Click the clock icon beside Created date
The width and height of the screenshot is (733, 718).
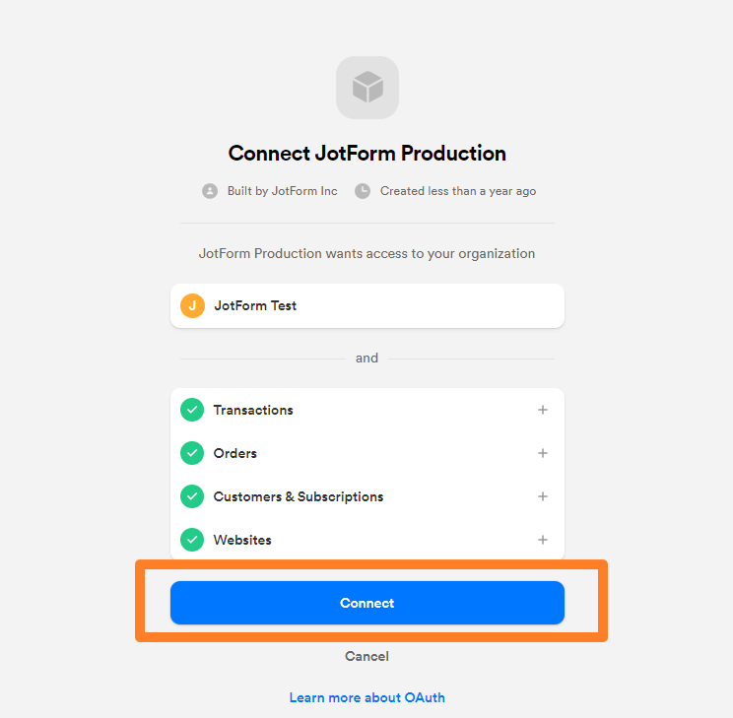[x=363, y=191]
